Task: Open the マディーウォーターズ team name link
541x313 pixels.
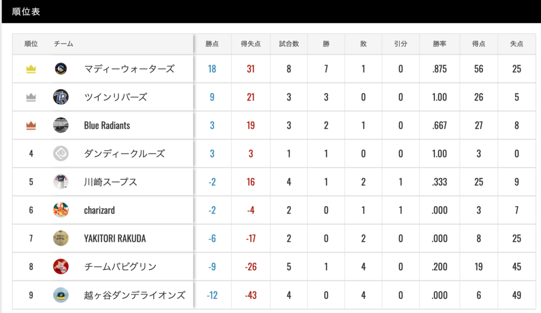Action: click(x=129, y=69)
